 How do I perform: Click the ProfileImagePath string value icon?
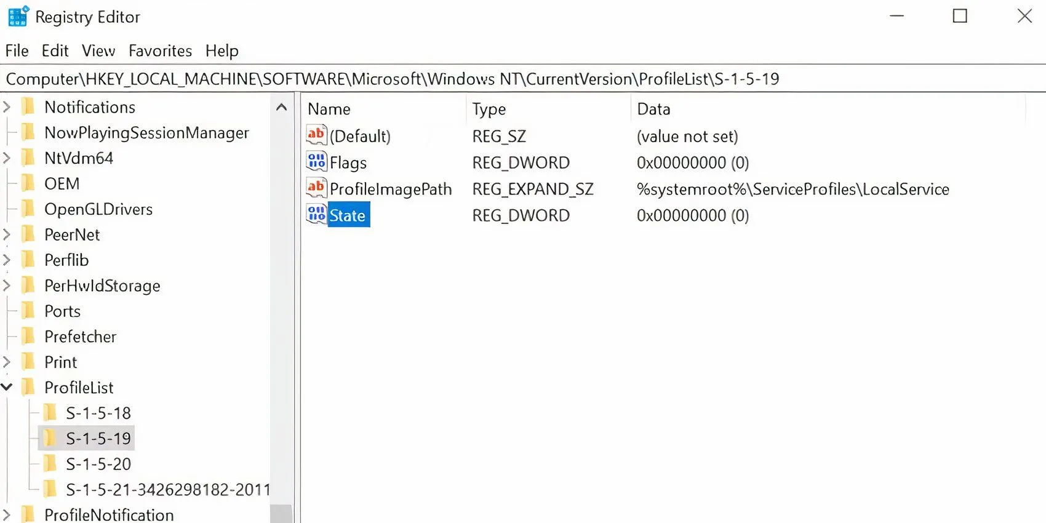click(x=316, y=188)
